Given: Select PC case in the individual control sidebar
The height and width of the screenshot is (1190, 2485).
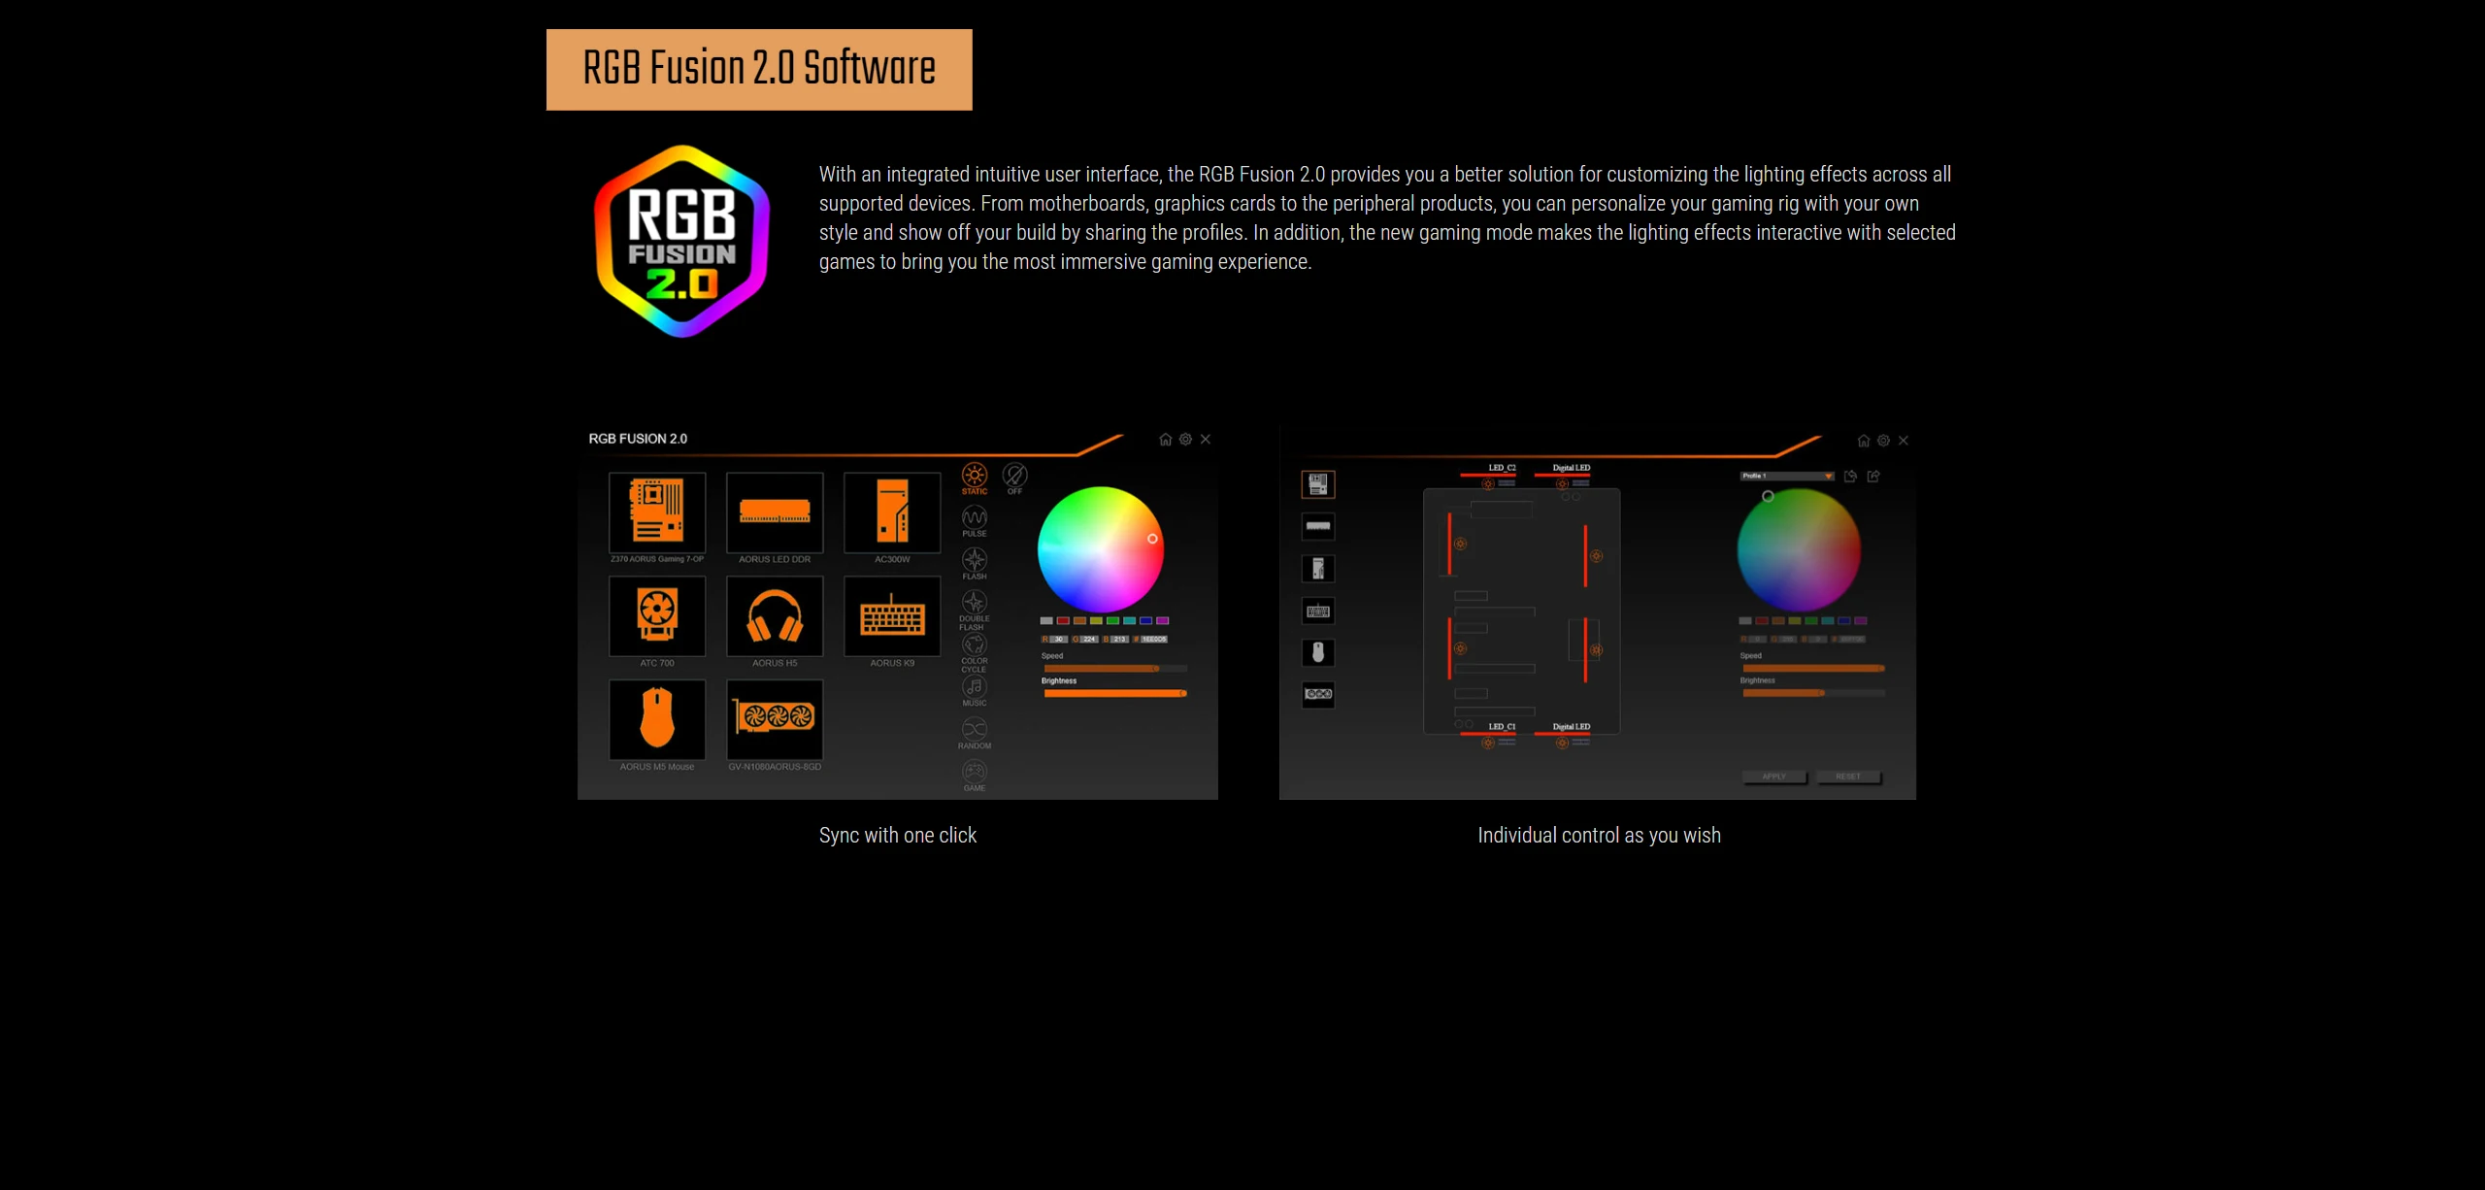Looking at the screenshot, I should pyautogui.click(x=1318, y=569).
